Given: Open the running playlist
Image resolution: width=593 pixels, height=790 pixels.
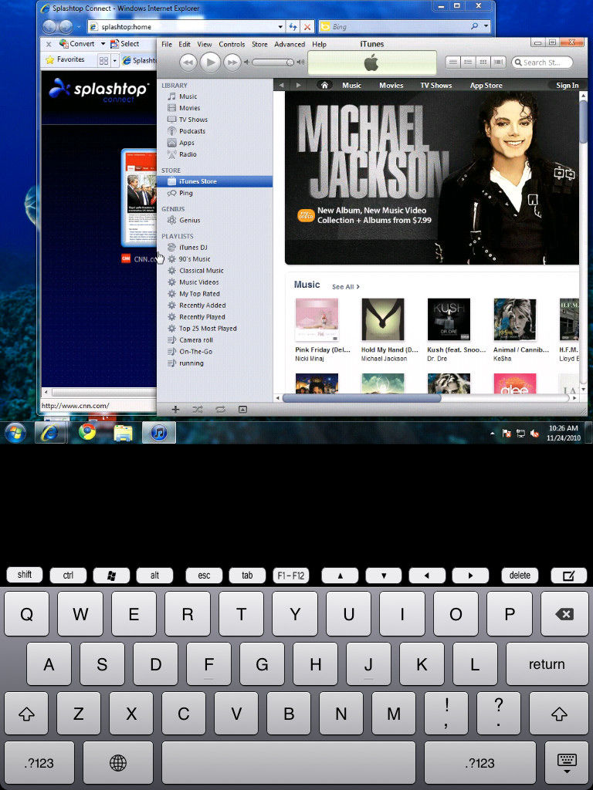Looking at the screenshot, I should (x=191, y=363).
